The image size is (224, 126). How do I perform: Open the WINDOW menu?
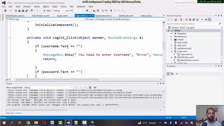[81, 7]
